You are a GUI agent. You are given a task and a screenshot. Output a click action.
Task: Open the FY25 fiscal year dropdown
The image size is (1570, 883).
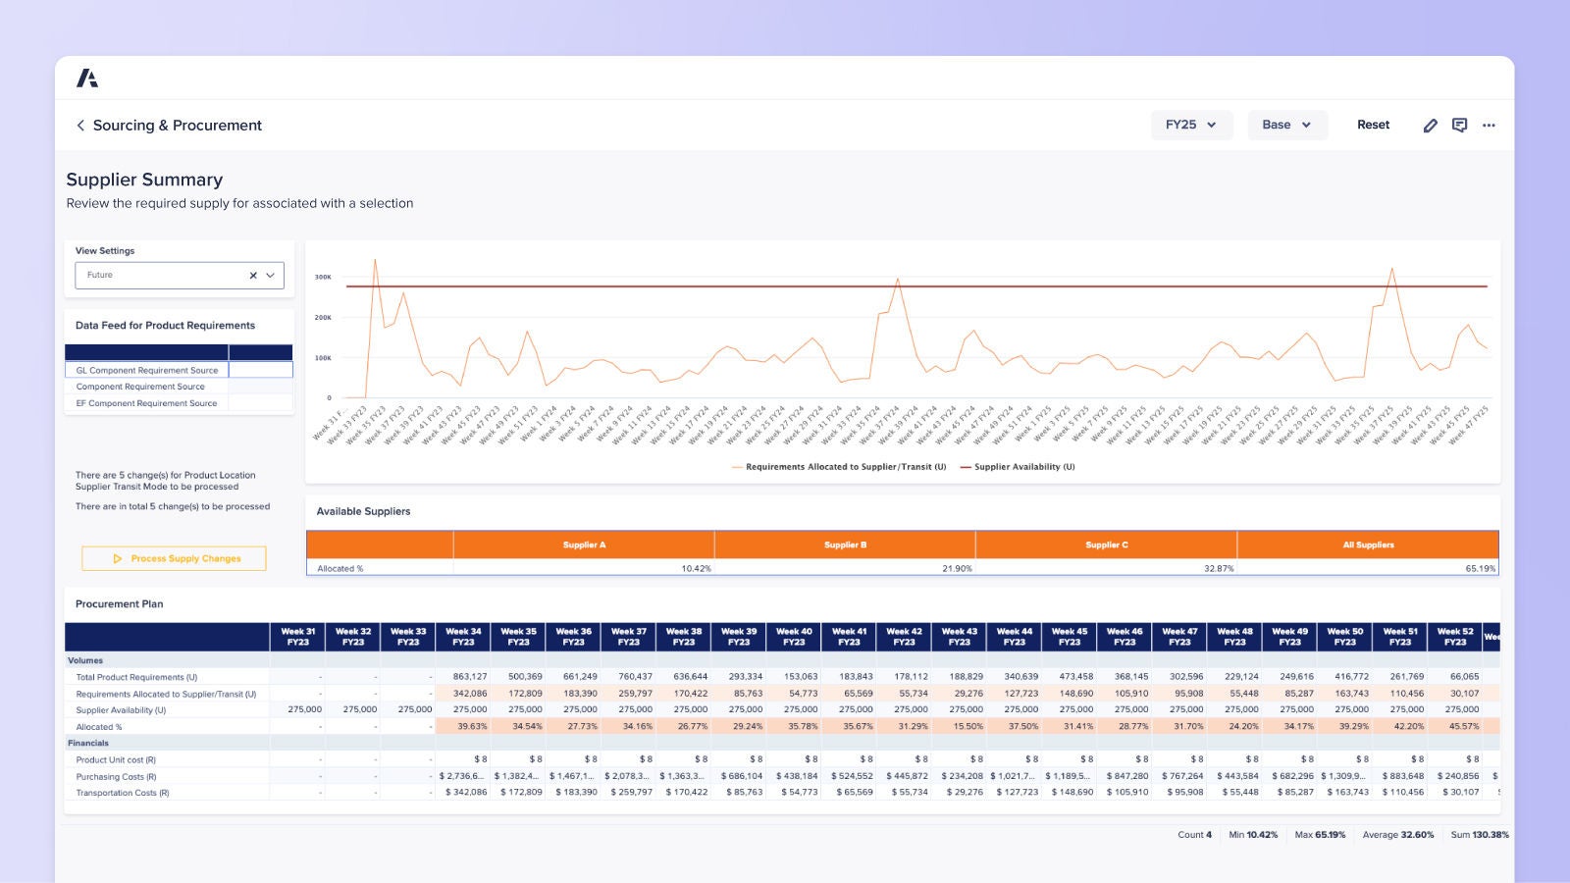(x=1191, y=125)
